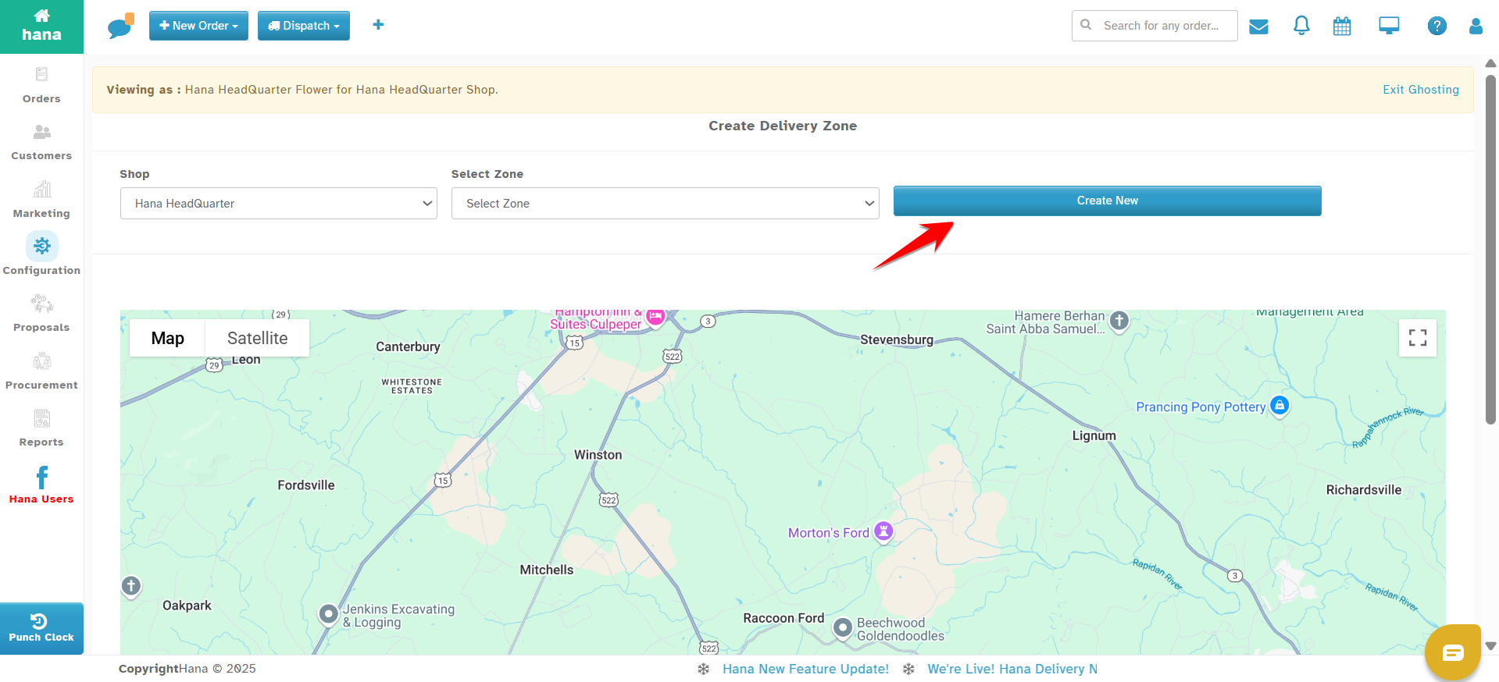Screen dimensions: 1499x682
Task: Go to Orders in sidebar
Action: 41,85
